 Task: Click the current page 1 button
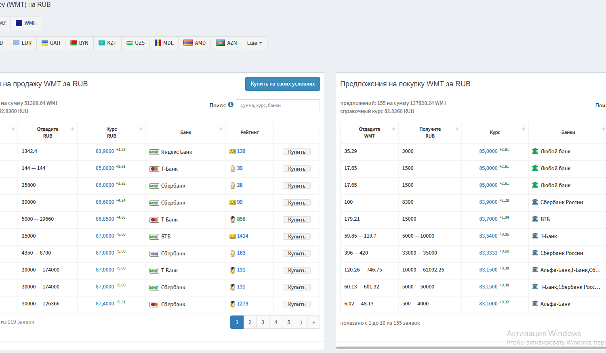click(237, 322)
